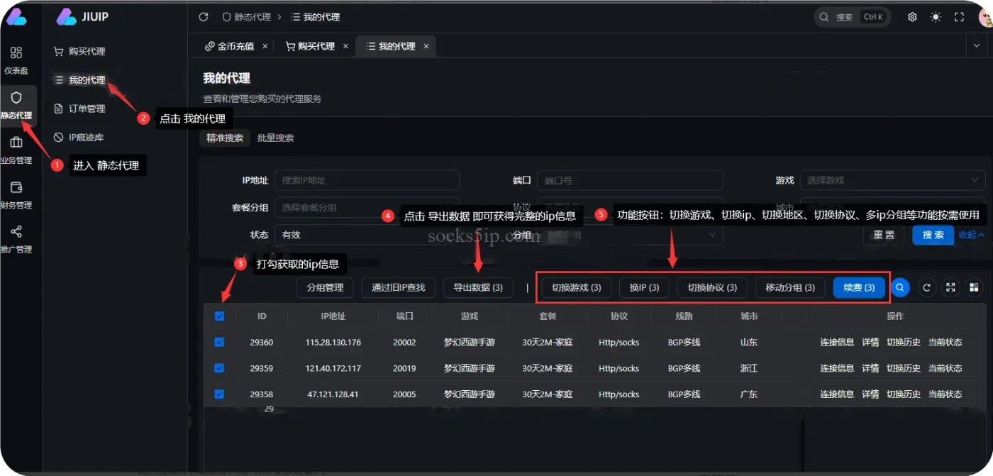Click the blue 搜索 button
Viewport: 993px width, 476px height.
(933, 235)
